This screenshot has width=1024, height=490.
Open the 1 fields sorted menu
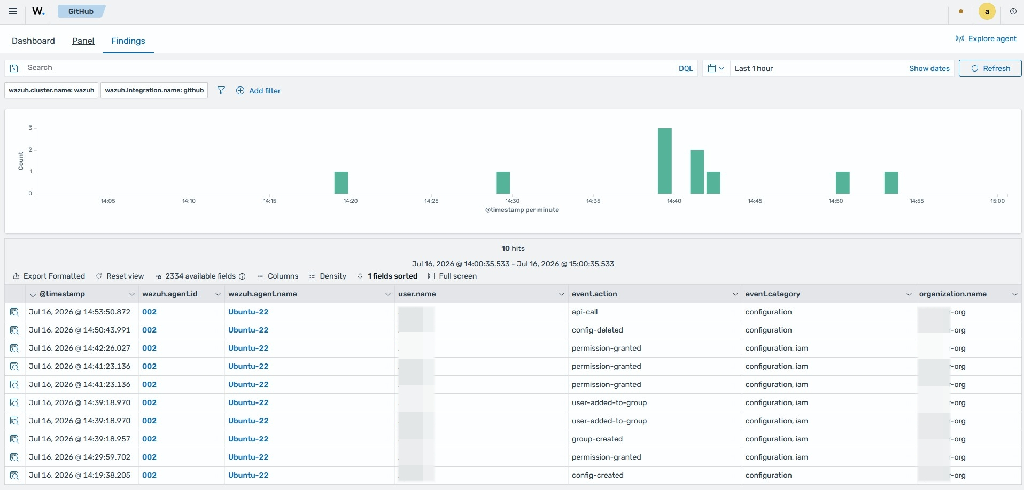click(x=387, y=276)
